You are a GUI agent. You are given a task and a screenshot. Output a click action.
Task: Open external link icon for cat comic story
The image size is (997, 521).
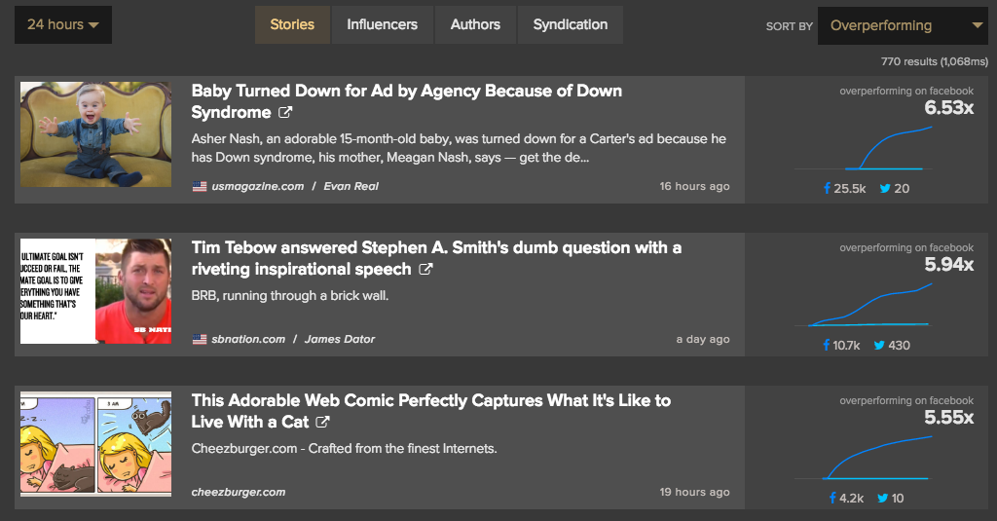point(322,423)
